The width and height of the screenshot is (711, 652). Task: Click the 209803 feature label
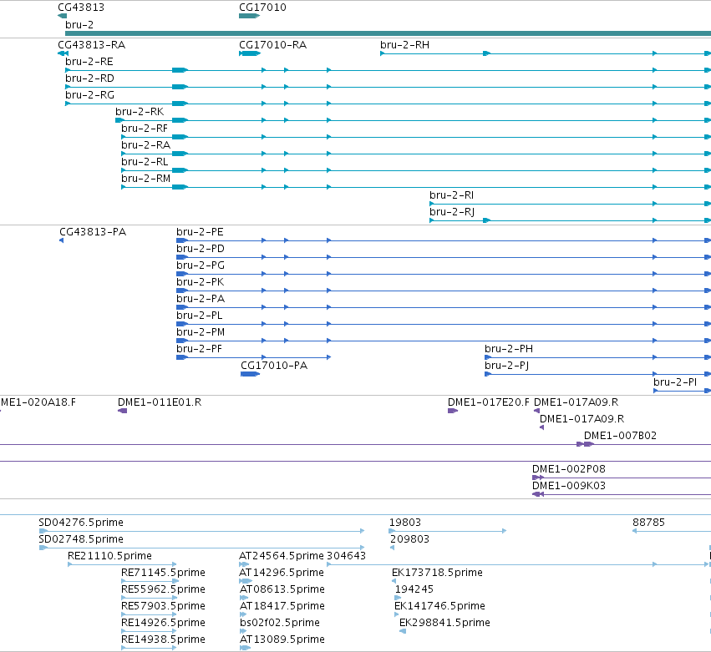(410, 539)
